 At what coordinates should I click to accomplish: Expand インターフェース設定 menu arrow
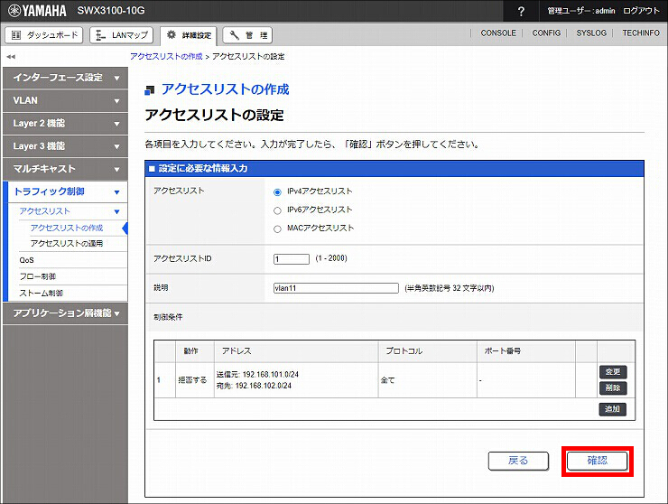pyautogui.click(x=116, y=79)
